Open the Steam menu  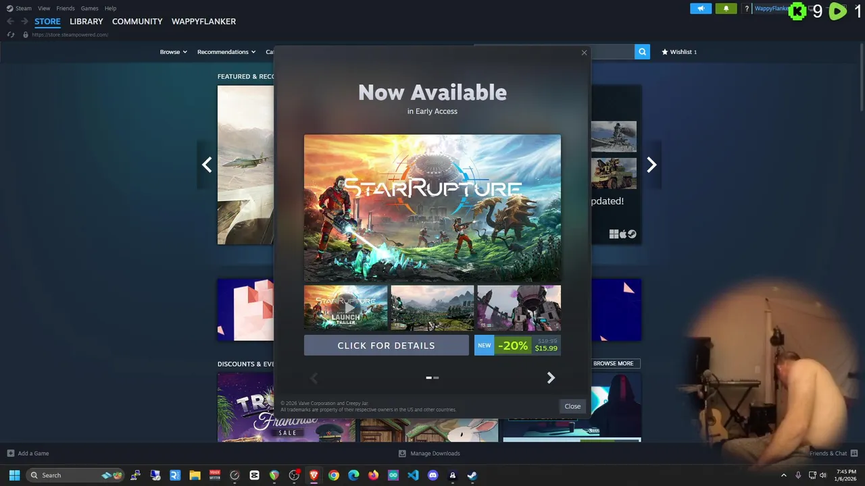click(20, 8)
